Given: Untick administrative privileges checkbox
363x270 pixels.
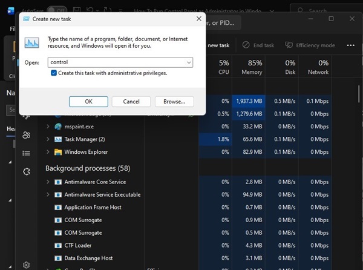Looking at the screenshot, I should [x=54, y=73].
